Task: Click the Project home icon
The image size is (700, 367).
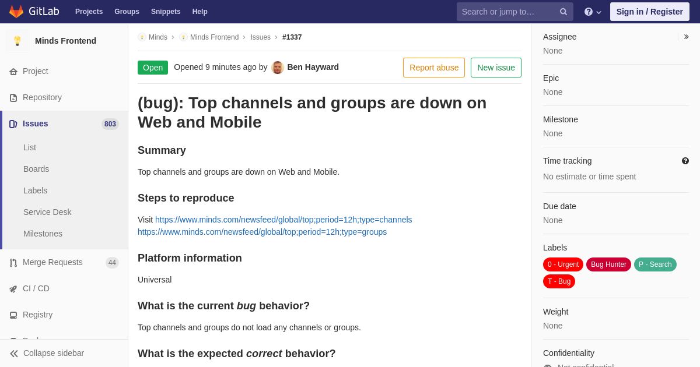Action: tap(13, 72)
